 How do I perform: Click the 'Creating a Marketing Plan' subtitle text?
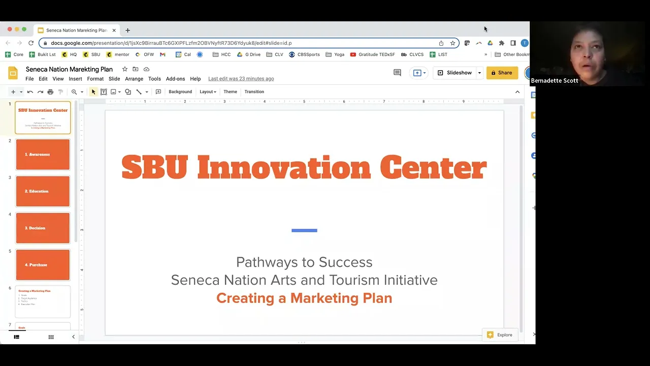304,298
